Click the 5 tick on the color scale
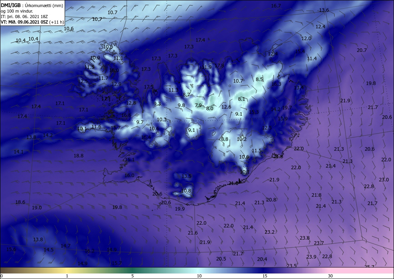Image resolution: width=394 pixels, height=279 pixels. pyautogui.click(x=132, y=276)
